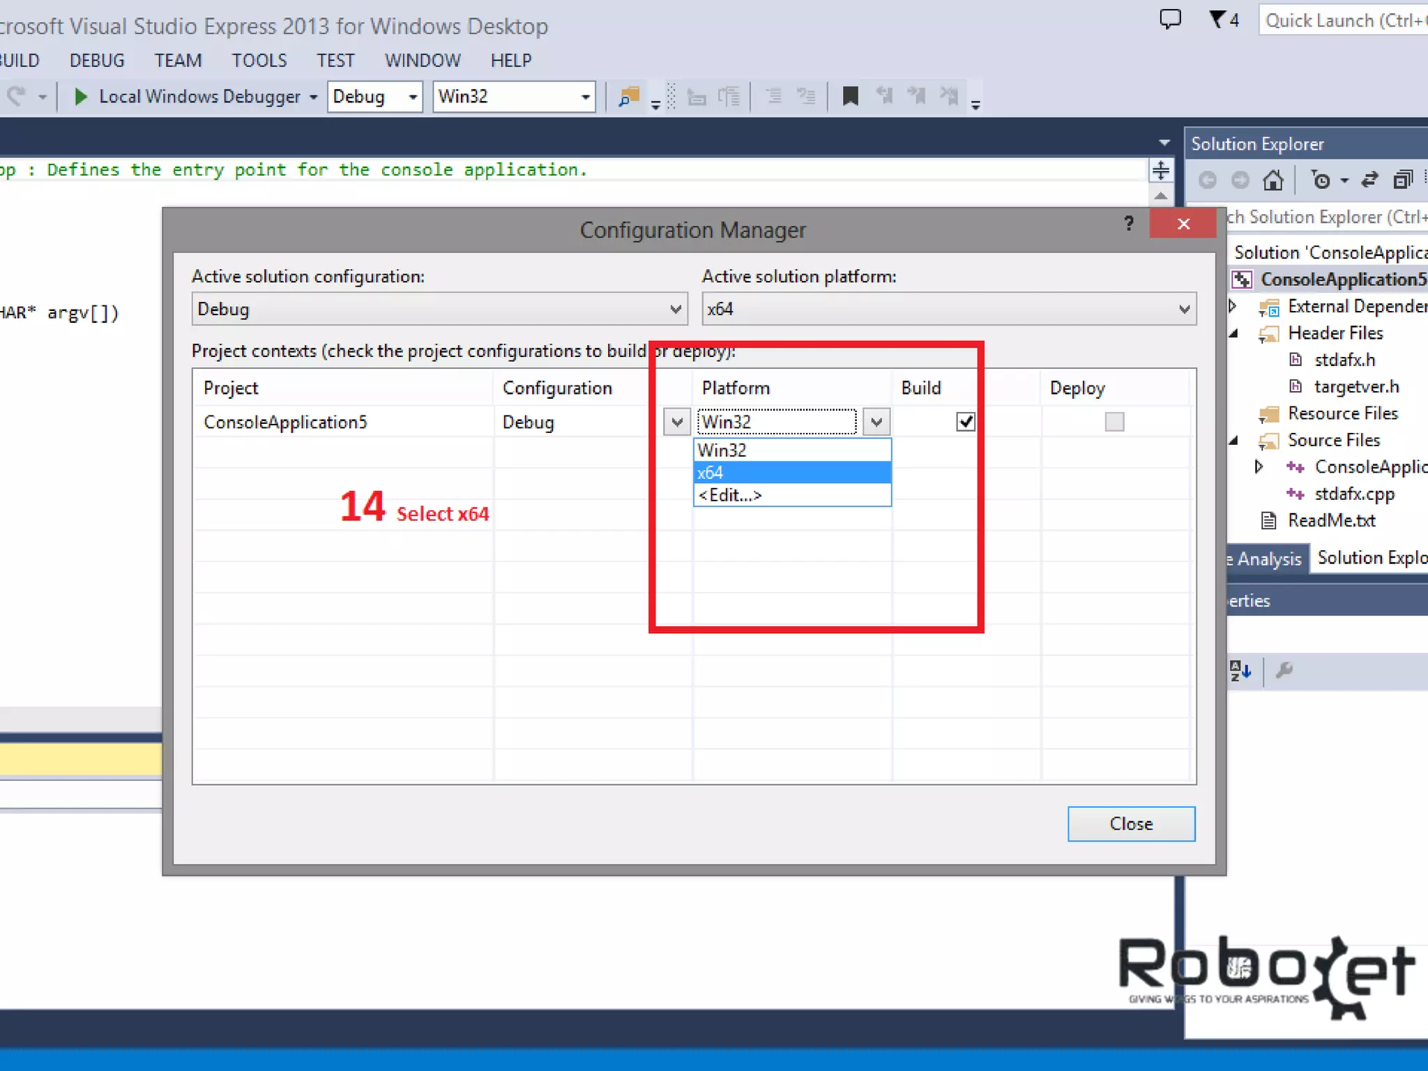Expand the project Configuration Debug dropdown
Viewport: 1428px width, 1071px height.
point(676,422)
